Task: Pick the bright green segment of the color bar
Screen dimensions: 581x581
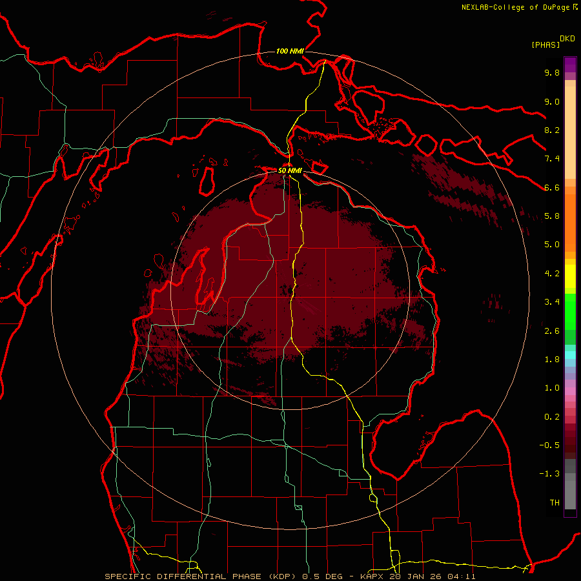Action: click(x=570, y=312)
